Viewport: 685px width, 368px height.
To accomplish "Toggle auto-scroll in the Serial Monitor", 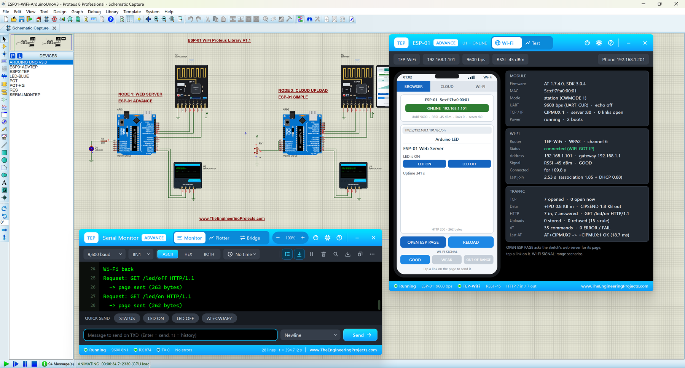I will [299, 254].
